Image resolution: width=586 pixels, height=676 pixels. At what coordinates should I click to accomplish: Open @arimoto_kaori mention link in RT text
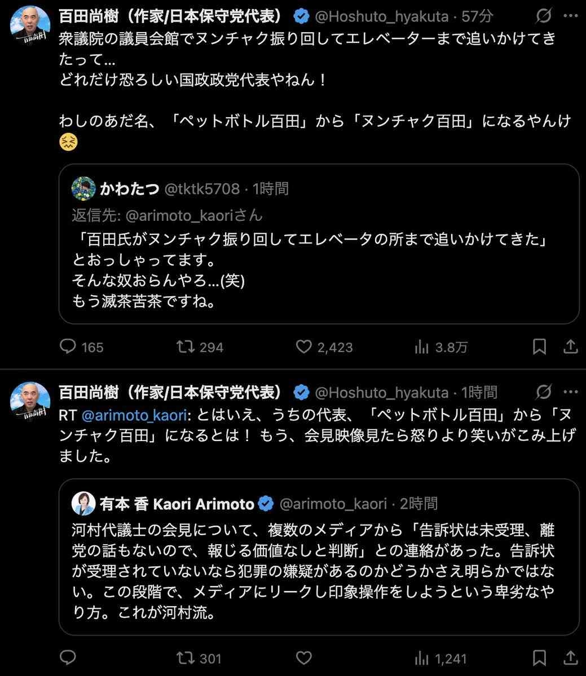coord(134,415)
